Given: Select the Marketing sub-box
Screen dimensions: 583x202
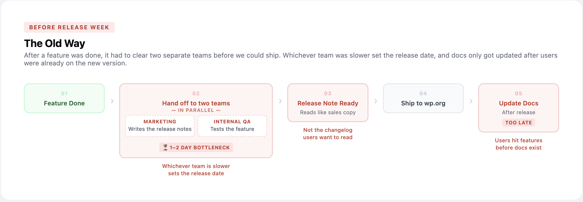Looking at the screenshot, I should pos(160,126).
